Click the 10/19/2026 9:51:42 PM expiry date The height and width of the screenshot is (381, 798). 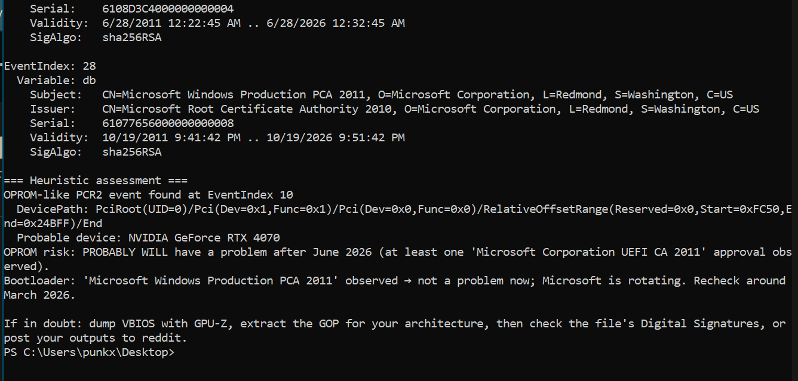pyautogui.click(x=336, y=138)
